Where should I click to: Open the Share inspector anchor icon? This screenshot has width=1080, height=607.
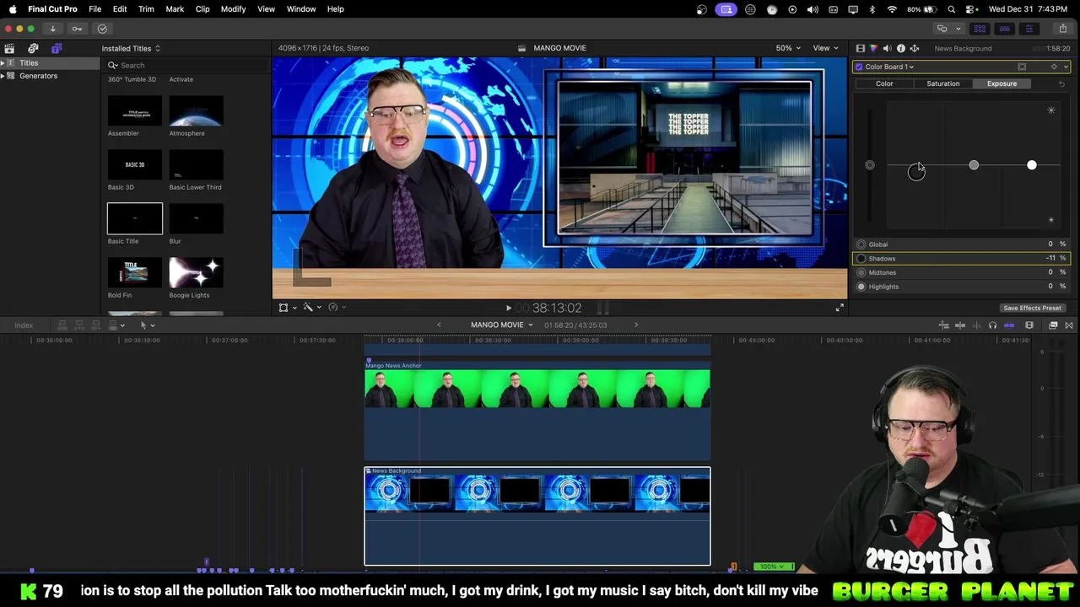click(x=914, y=48)
